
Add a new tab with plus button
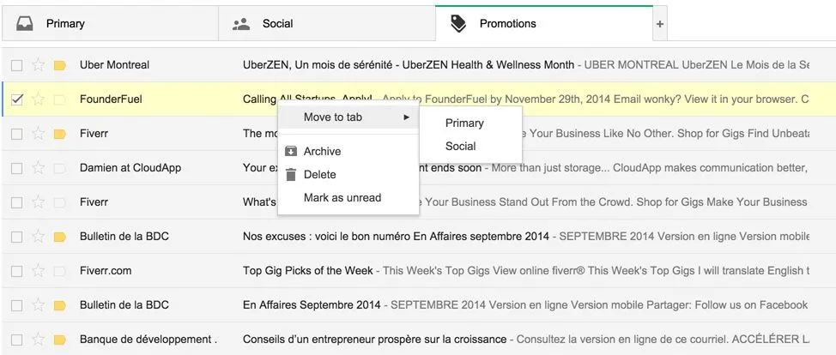tap(659, 25)
